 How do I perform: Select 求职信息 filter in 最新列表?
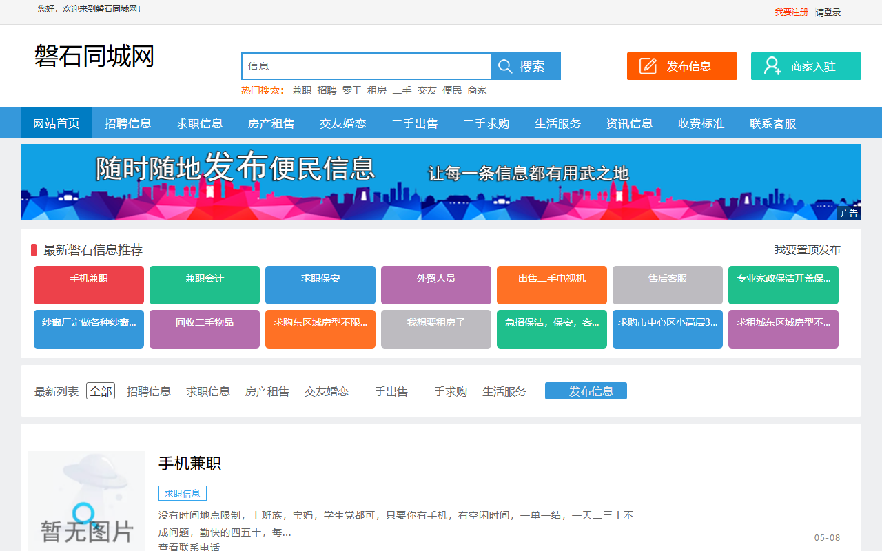(x=208, y=391)
